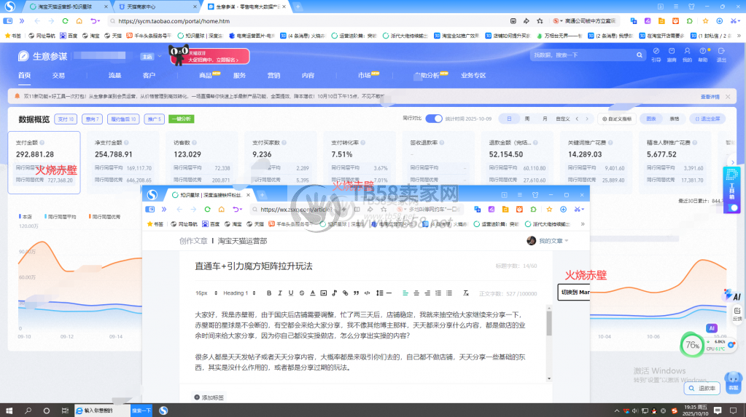Insert a bulleted list in the editor
Screen dimensions: 746x417
coord(449,293)
